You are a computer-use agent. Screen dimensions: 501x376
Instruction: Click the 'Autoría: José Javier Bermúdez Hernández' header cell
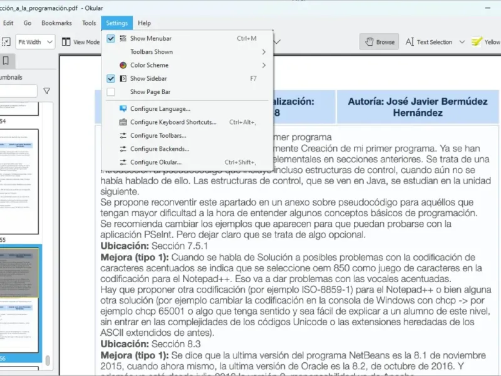418,107
